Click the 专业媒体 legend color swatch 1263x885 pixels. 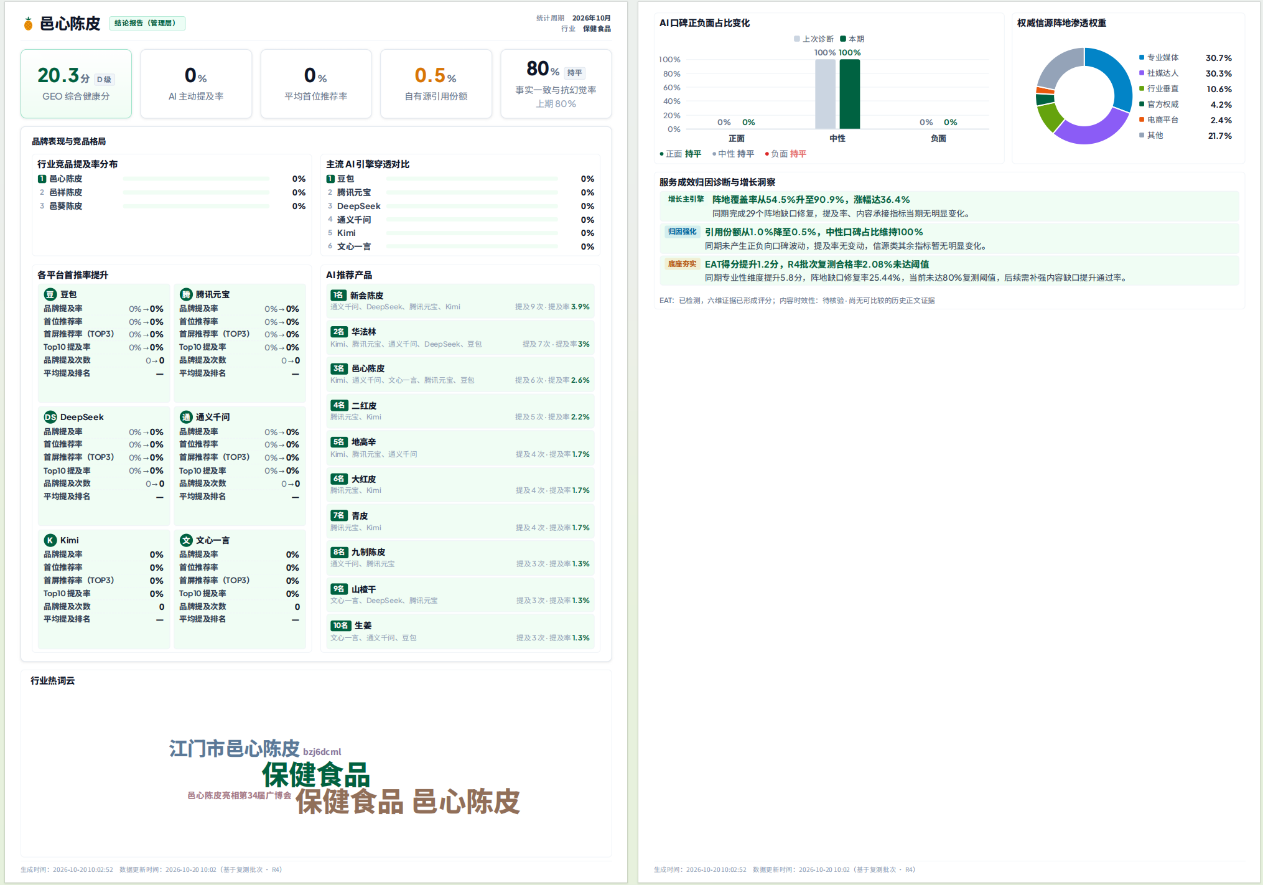coord(1142,57)
